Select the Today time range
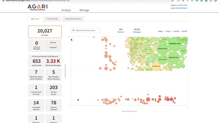 pos(160,31)
